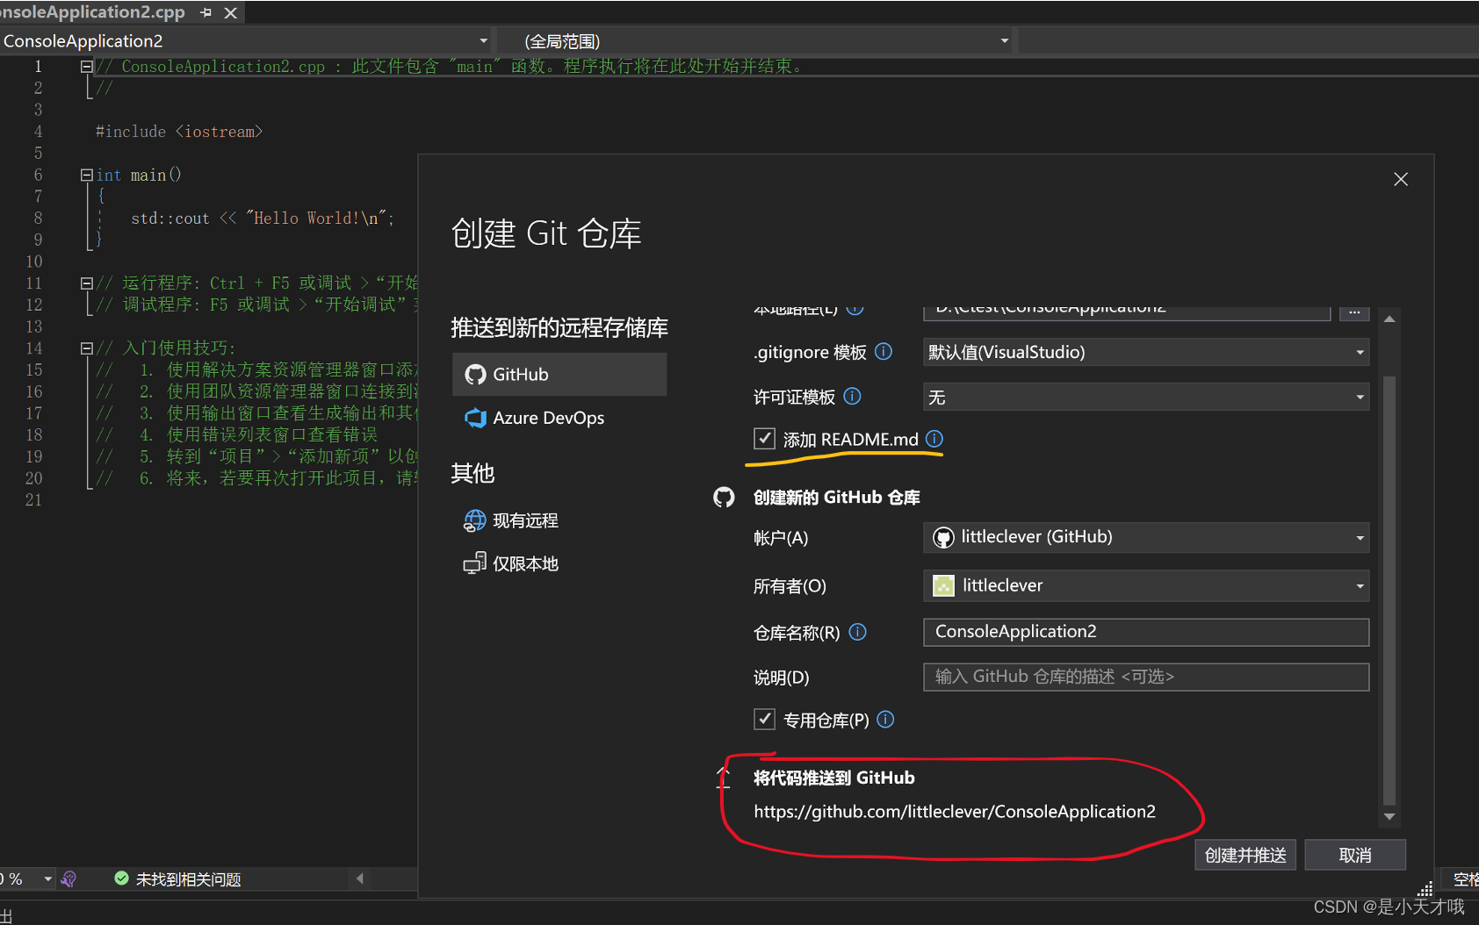Uncheck the 专用仓库(P) checkbox
Image resolution: width=1479 pixels, height=925 pixels.
point(765,720)
